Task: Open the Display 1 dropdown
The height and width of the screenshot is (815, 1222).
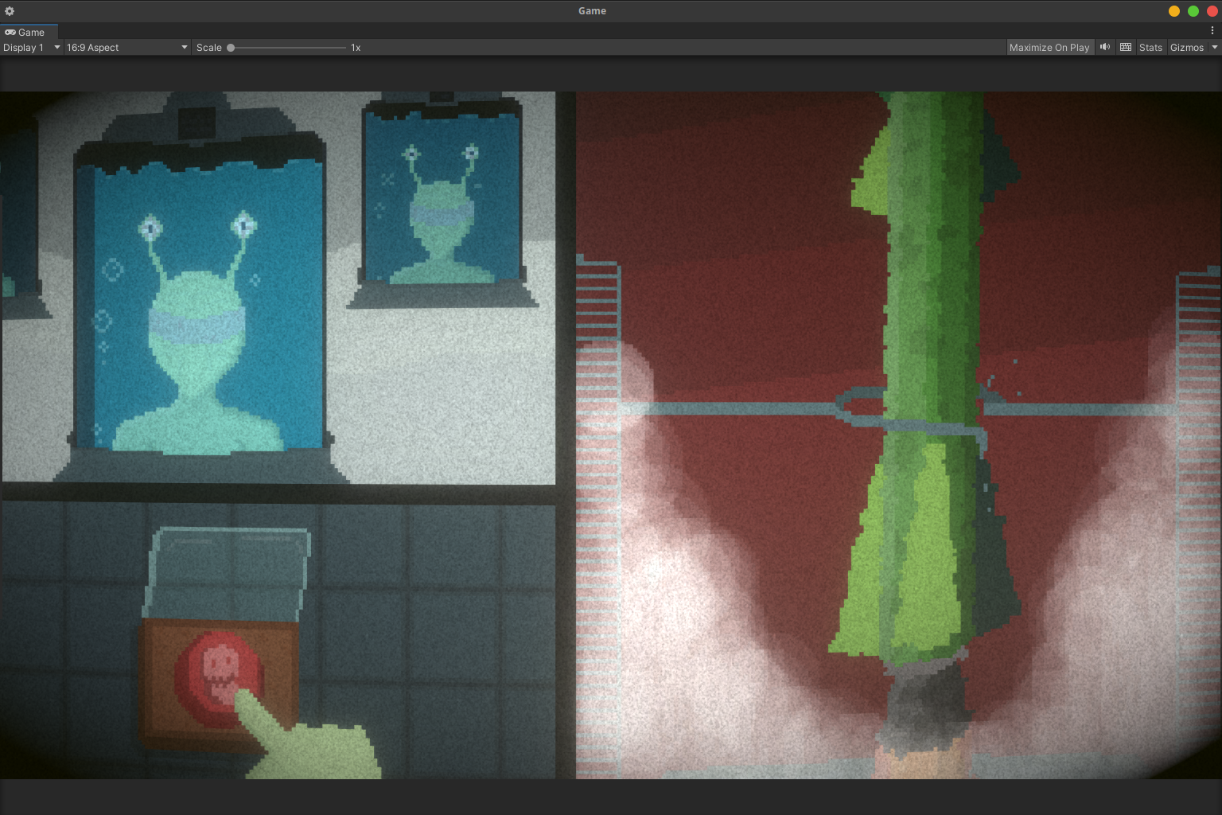Action: (x=31, y=48)
